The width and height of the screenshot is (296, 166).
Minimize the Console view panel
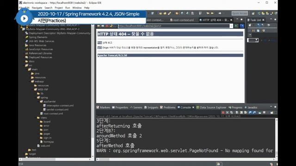(271, 107)
